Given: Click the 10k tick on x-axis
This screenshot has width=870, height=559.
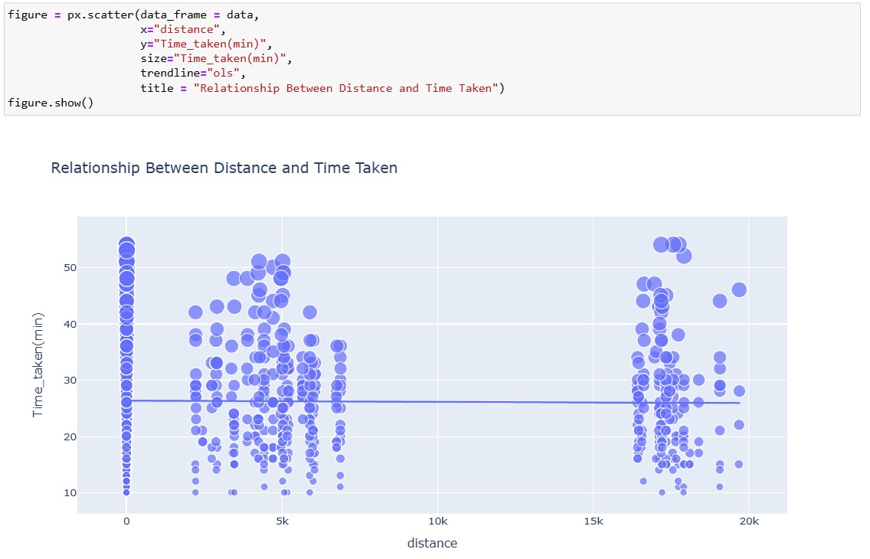Looking at the screenshot, I should (437, 522).
